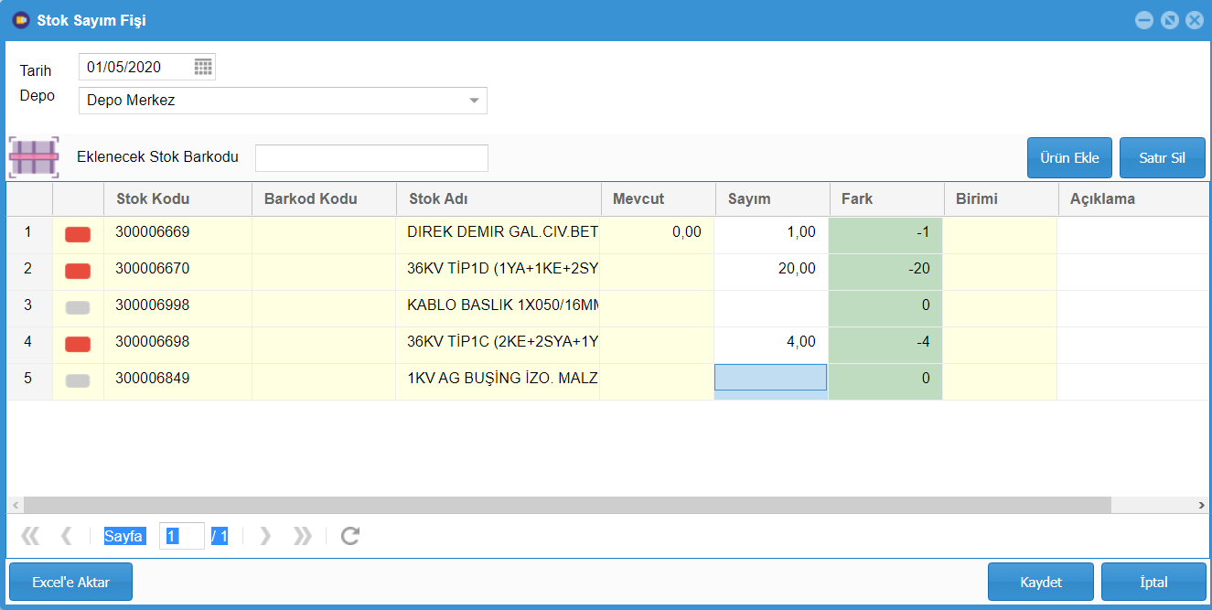Cancel with the İptal button
This screenshot has width=1212, height=610.
point(1153,583)
